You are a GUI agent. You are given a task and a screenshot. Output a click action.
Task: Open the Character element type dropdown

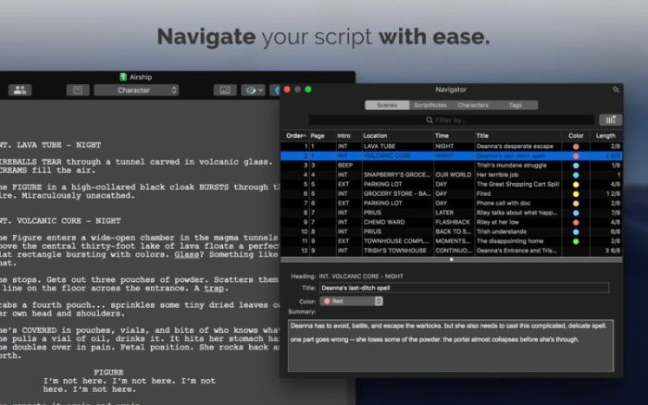click(136, 90)
